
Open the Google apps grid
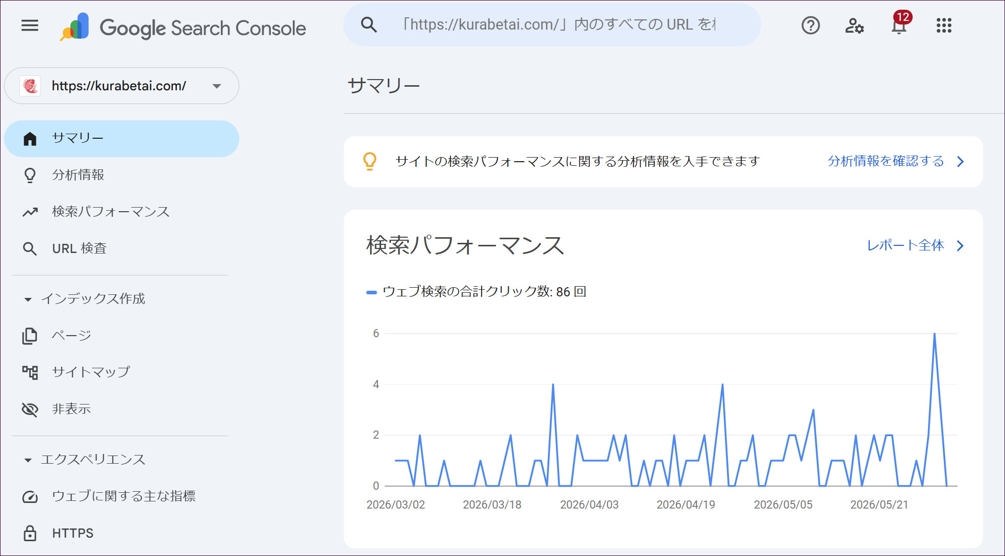pos(944,26)
